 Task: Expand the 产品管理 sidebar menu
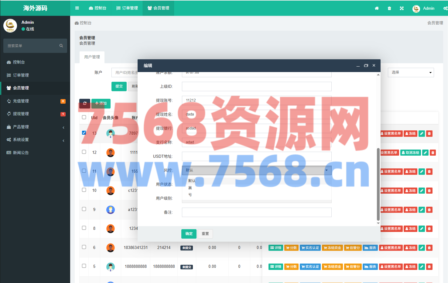[35, 127]
